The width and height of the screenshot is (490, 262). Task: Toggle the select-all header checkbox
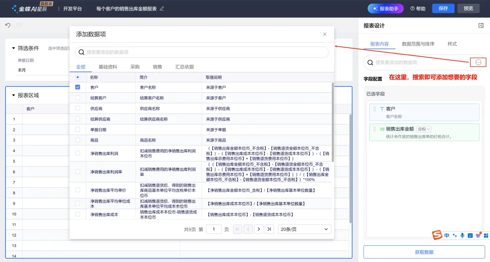(x=78, y=77)
